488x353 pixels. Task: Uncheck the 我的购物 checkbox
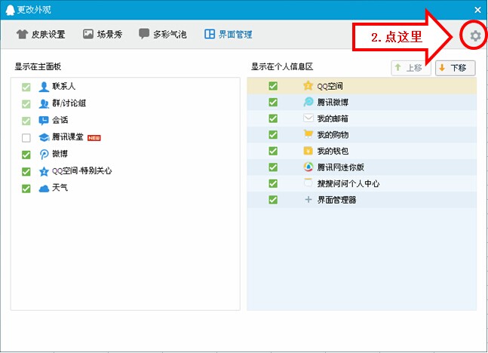point(273,134)
